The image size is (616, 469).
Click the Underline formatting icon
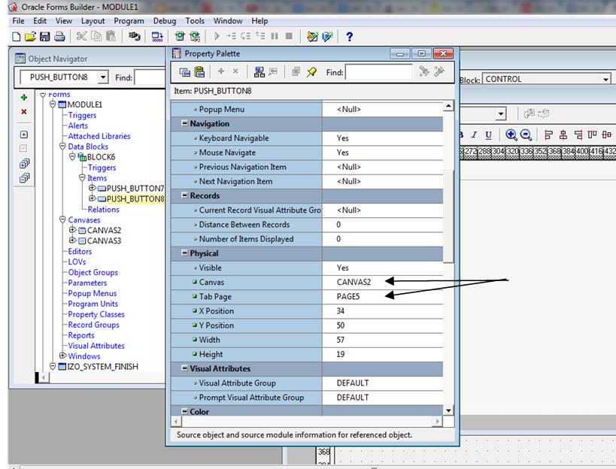point(489,135)
